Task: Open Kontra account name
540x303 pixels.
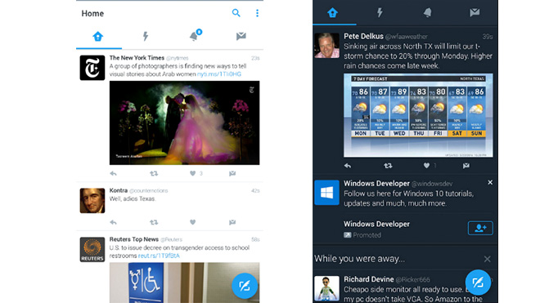Action: [x=119, y=190]
